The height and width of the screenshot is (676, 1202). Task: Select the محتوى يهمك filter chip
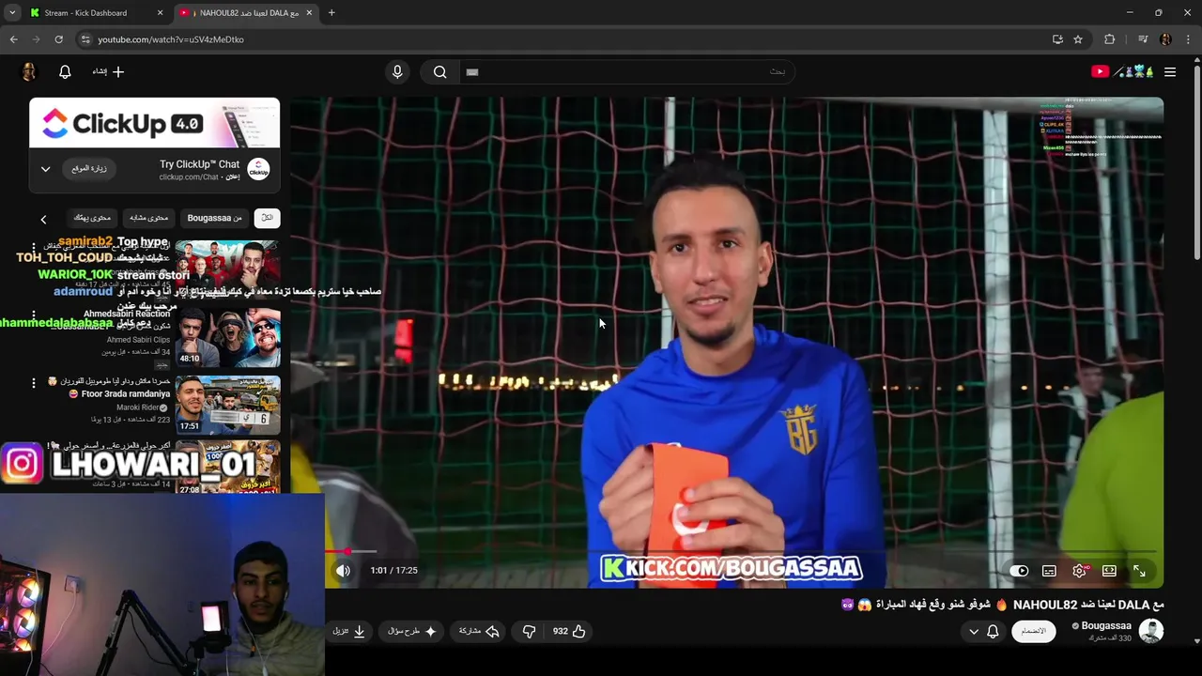tap(92, 218)
